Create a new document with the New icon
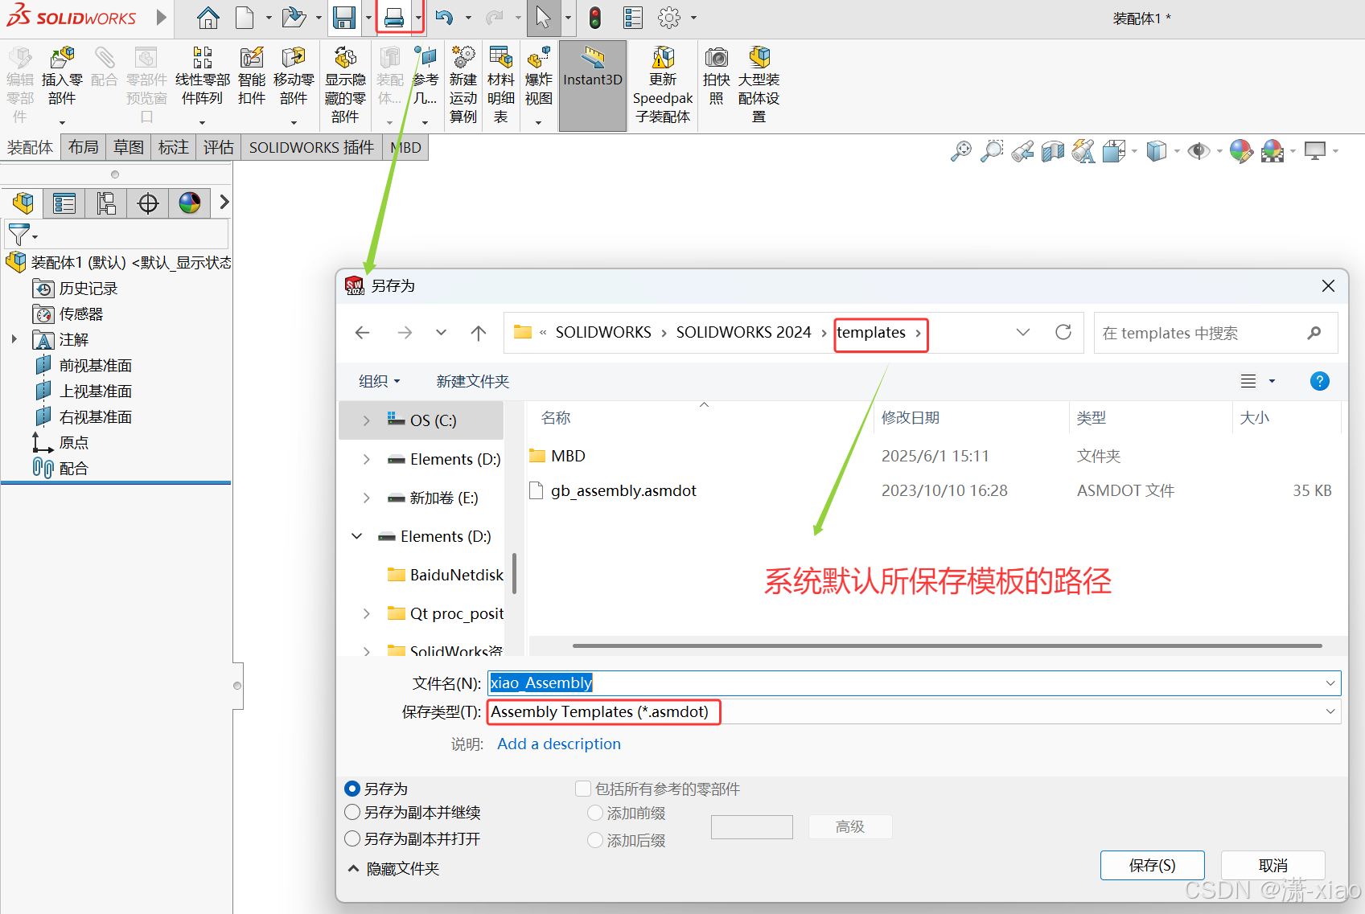The height and width of the screenshot is (914, 1365). click(245, 18)
